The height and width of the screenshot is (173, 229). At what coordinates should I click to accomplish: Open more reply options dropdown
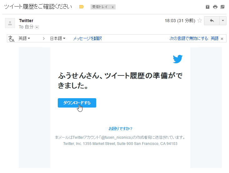click(223, 21)
